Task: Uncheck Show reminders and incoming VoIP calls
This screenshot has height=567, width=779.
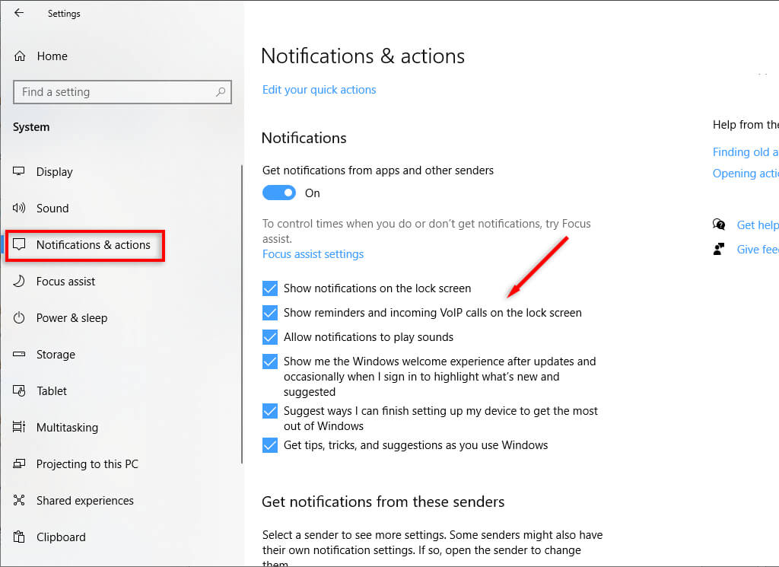Action: click(x=270, y=313)
